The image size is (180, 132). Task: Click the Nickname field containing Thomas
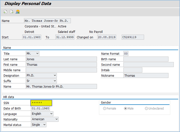[146, 75]
